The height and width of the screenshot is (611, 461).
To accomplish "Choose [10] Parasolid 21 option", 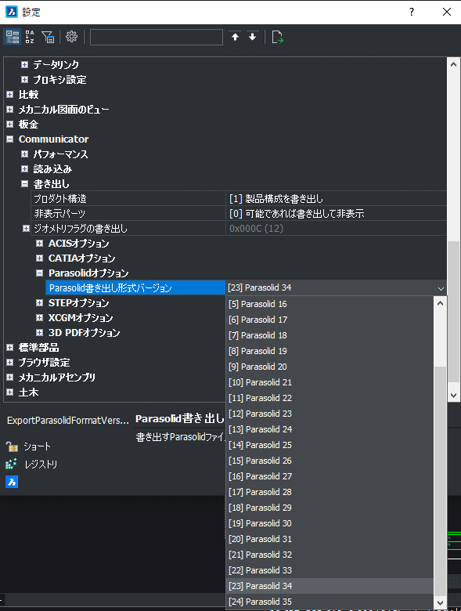I will (x=330, y=382).
